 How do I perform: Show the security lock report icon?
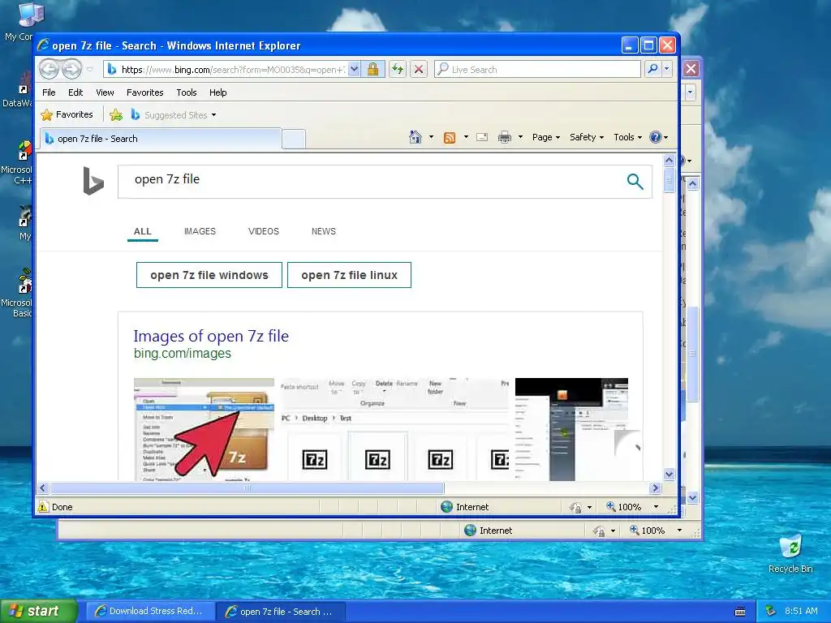373,70
